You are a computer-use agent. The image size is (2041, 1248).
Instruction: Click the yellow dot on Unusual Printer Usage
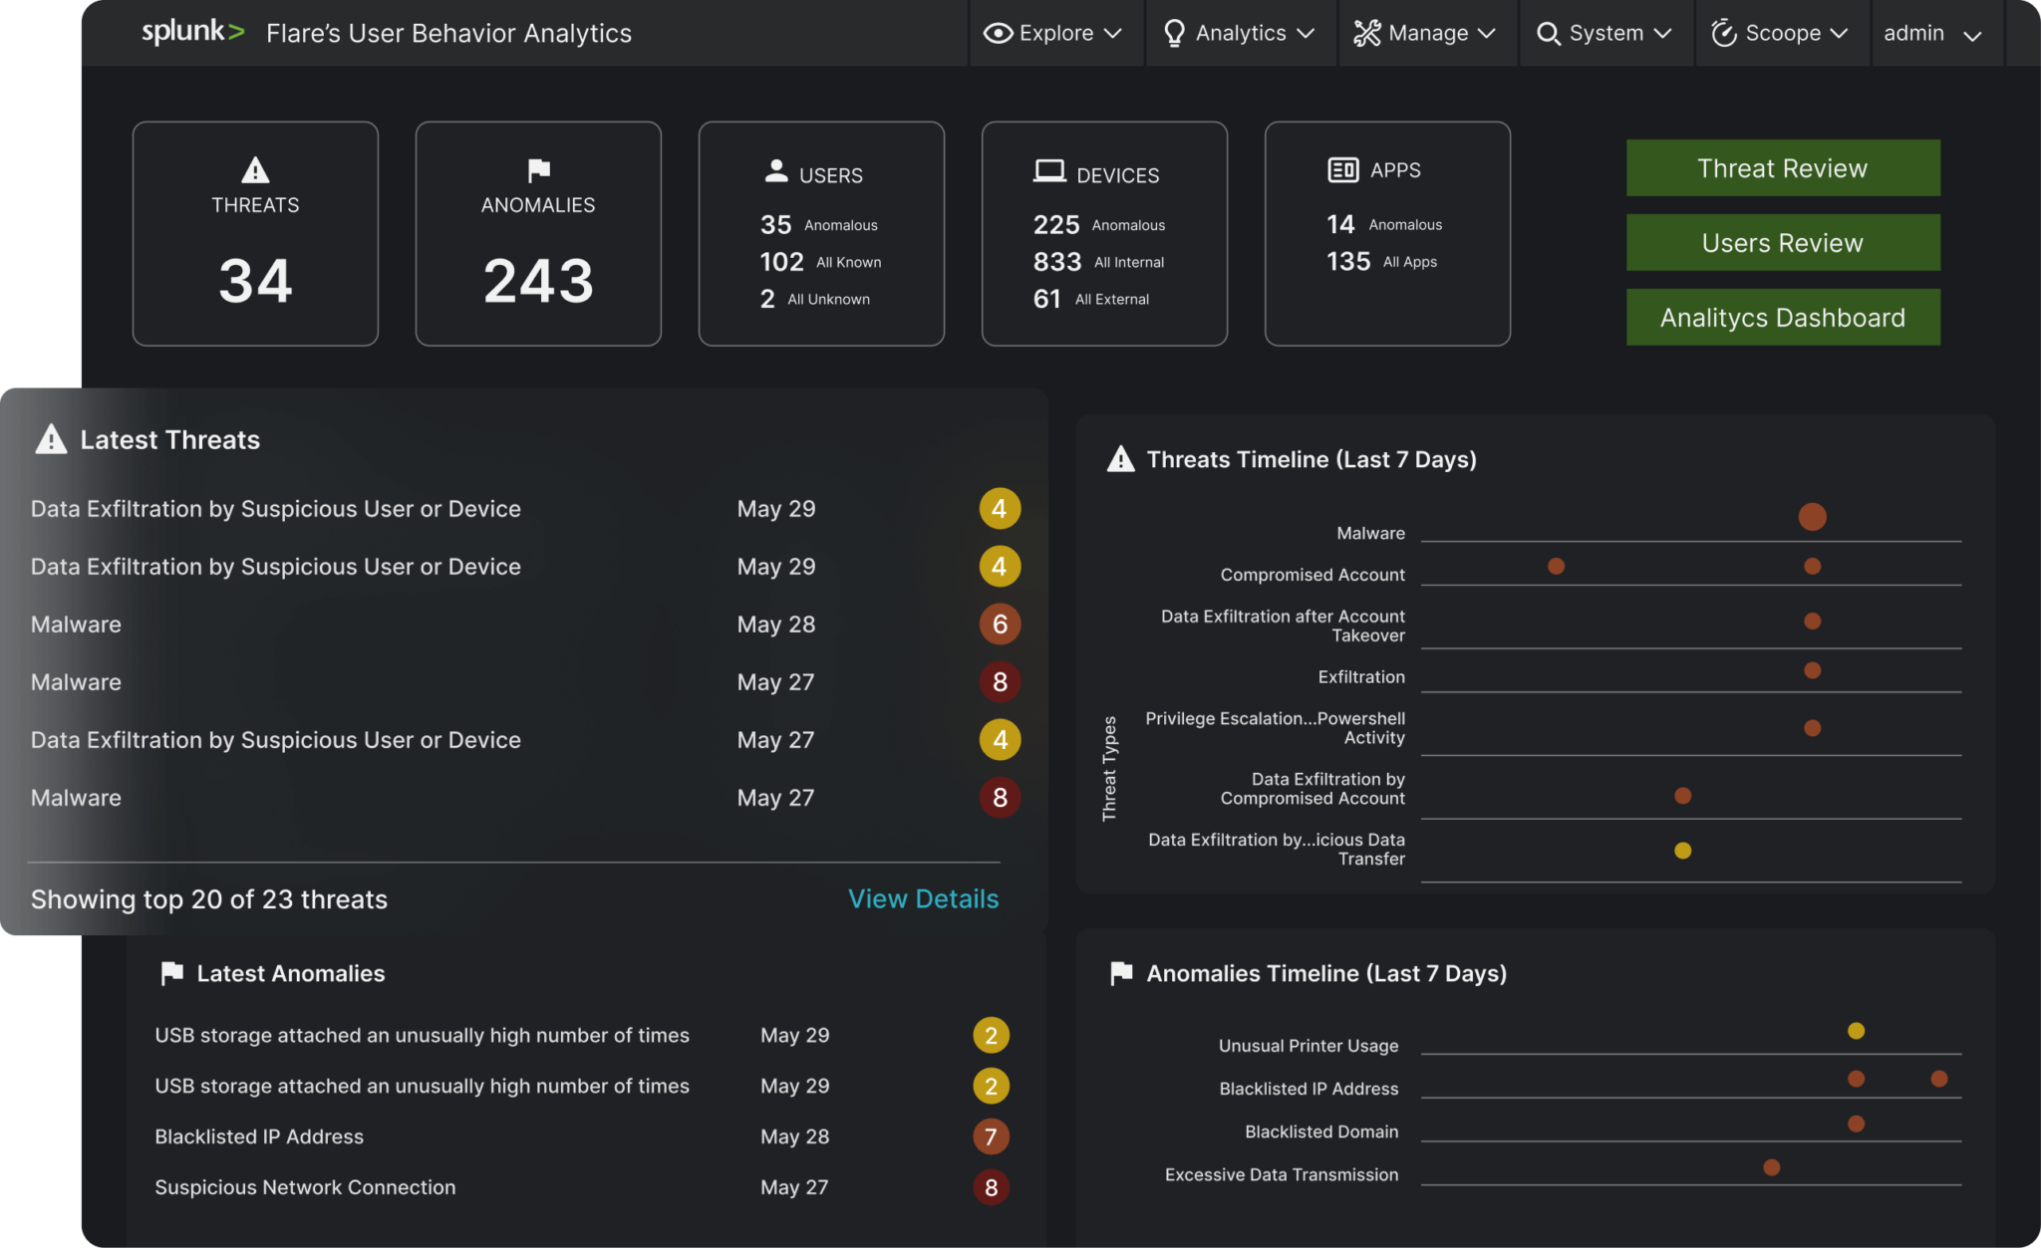(1856, 1031)
